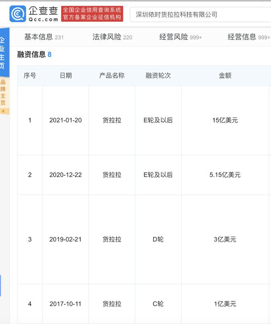Image resolution: width=271 pixels, height=324 pixels.
Task: Click the 序号 column header
Action: pyautogui.click(x=30, y=75)
